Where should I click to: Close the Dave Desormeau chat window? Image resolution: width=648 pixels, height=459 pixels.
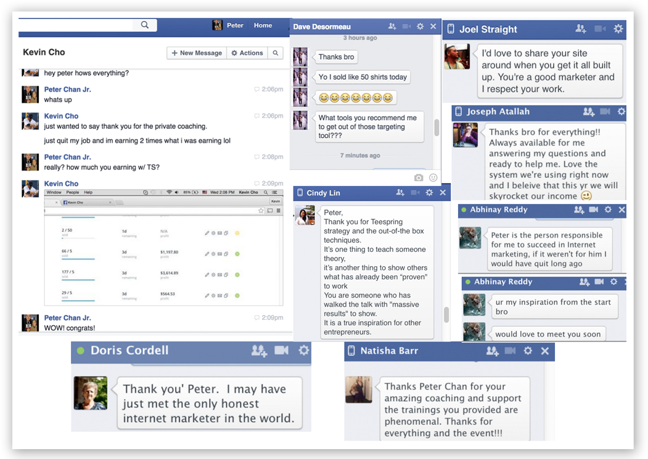tap(433, 26)
